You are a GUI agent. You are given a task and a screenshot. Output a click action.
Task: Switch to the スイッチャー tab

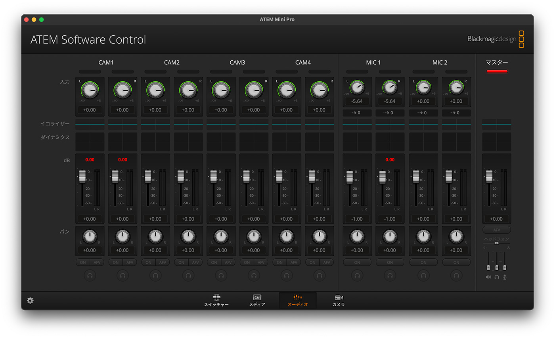point(216,301)
